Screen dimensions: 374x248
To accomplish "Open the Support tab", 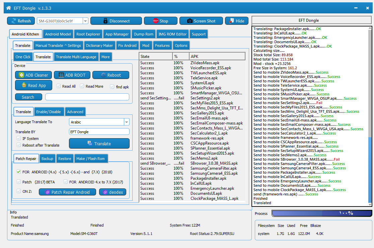I will click(199, 34).
